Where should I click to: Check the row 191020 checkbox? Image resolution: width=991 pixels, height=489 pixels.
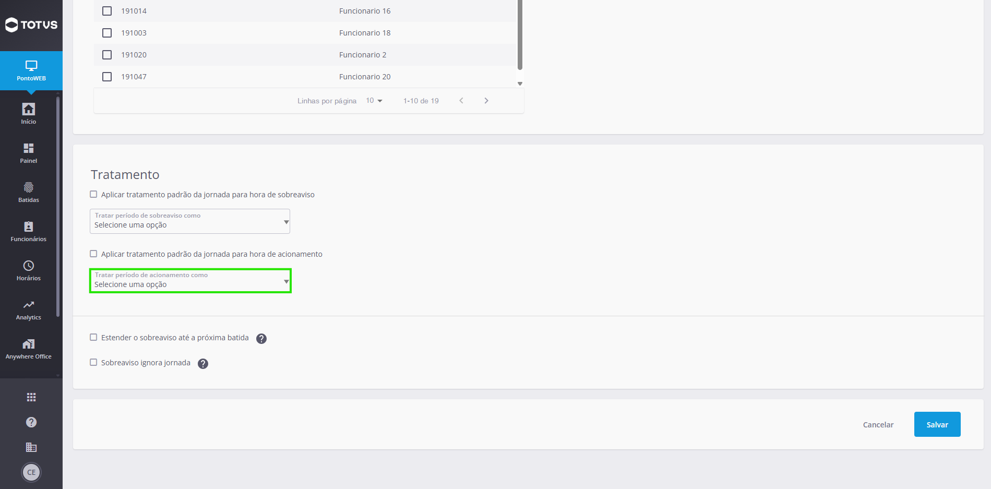[x=107, y=55]
